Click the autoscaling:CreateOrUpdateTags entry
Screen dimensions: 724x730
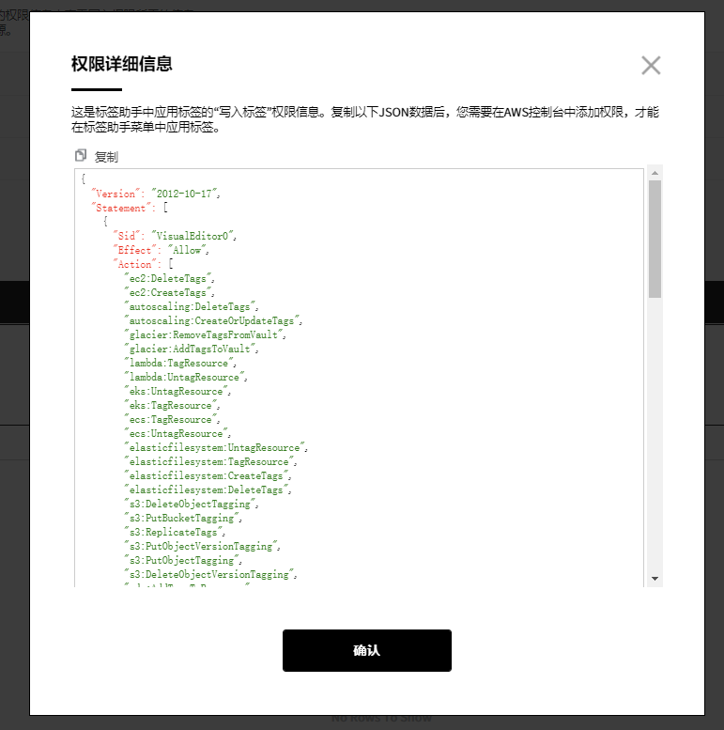click(215, 320)
